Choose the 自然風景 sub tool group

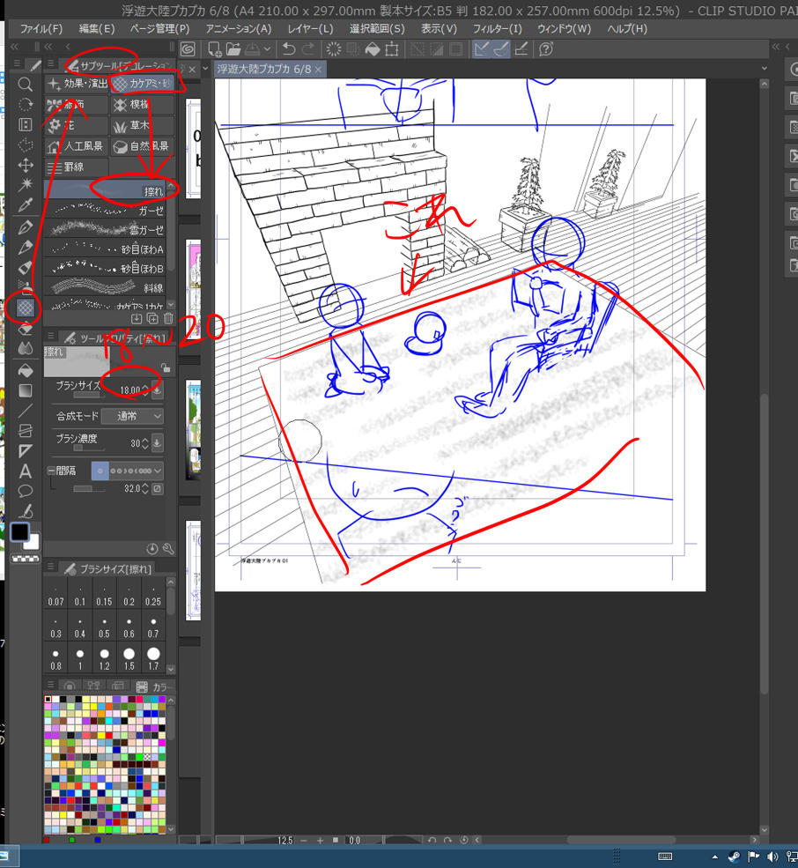[141, 146]
